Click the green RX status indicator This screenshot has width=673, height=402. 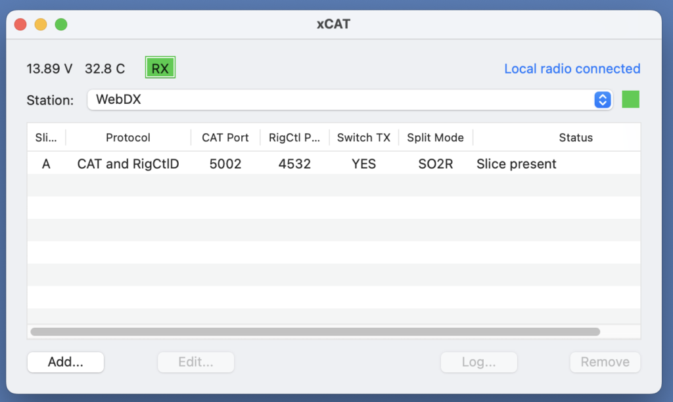point(160,68)
